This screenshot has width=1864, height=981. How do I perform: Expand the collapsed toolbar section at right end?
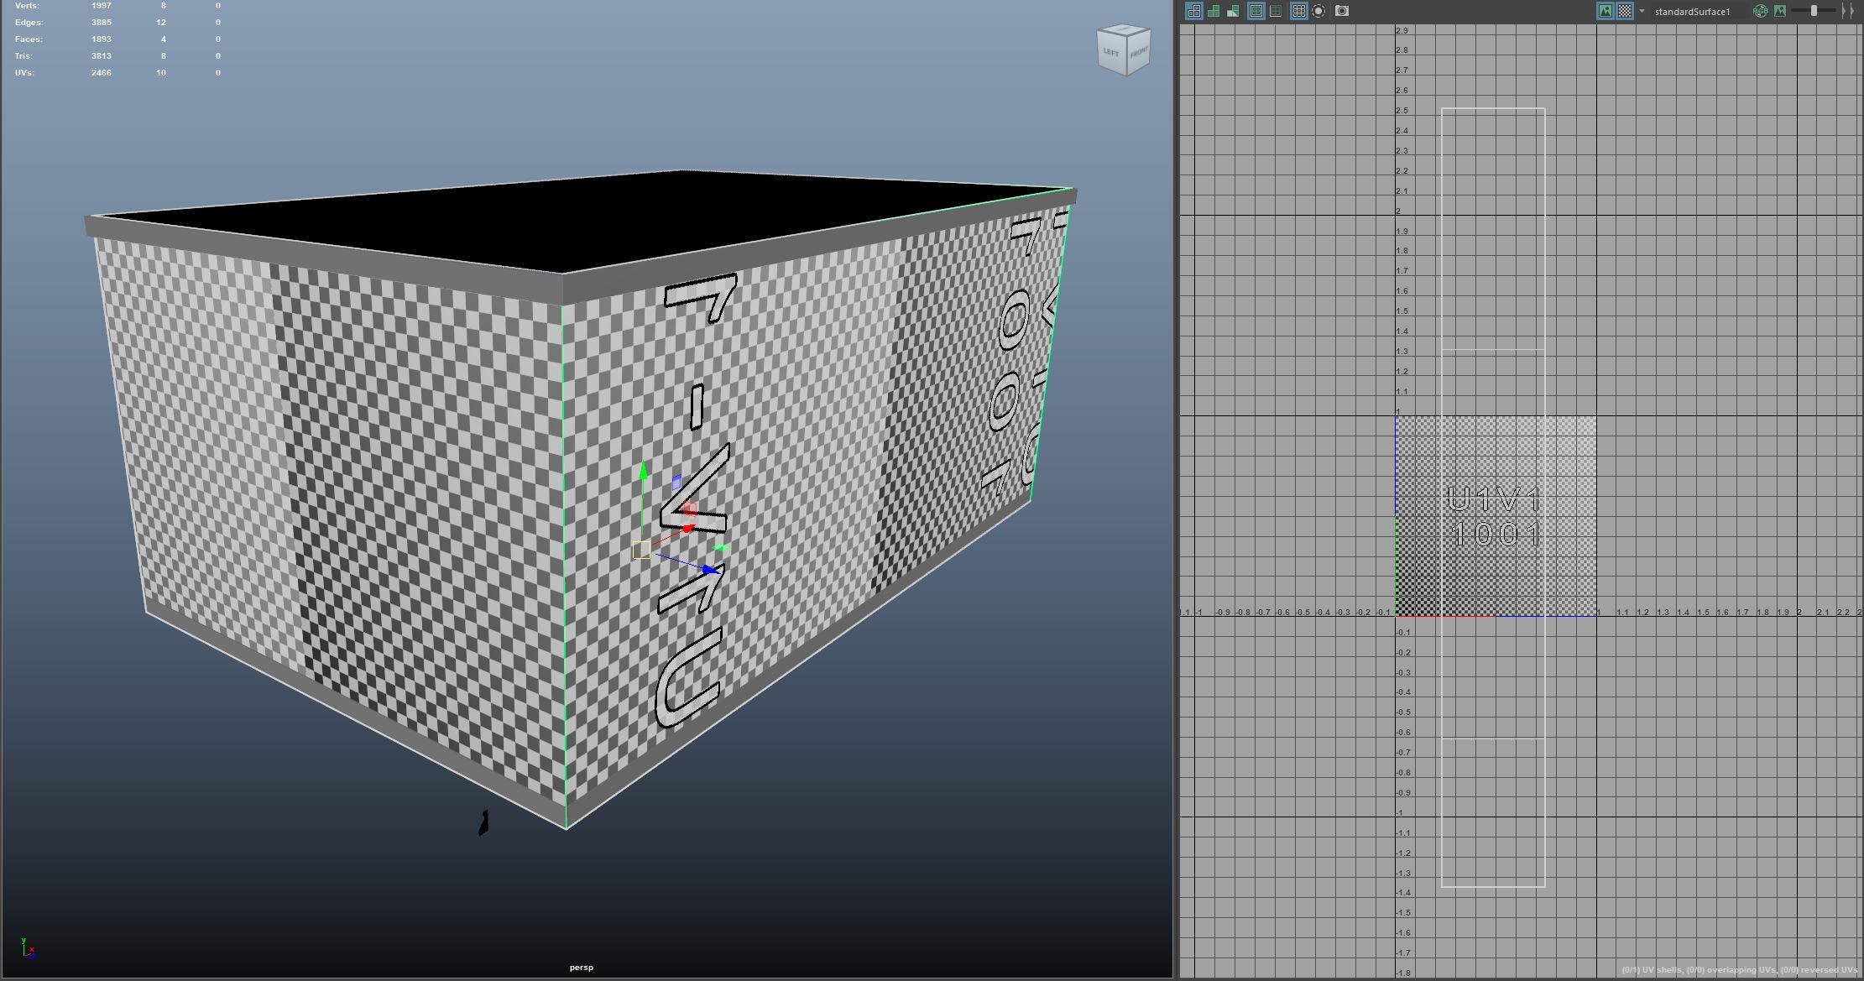1847,11
